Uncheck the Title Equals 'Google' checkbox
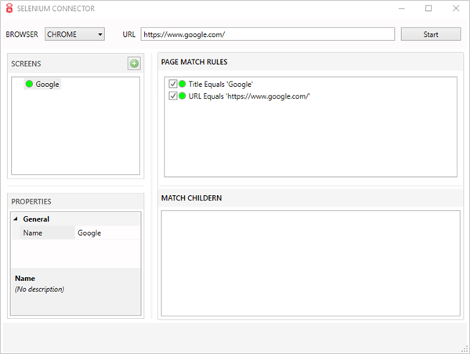470x354 pixels. tap(172, 84)
